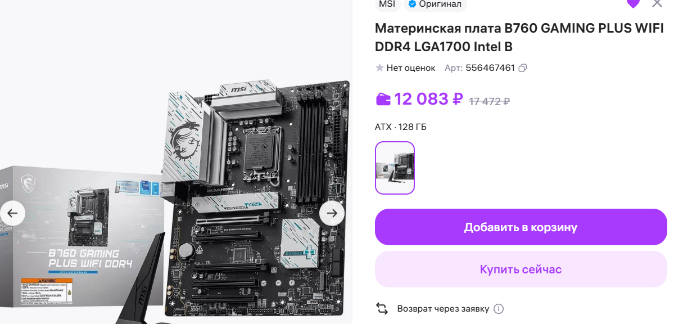
Task: Show next product photo with right arrow
Action: tap(332, 213)
